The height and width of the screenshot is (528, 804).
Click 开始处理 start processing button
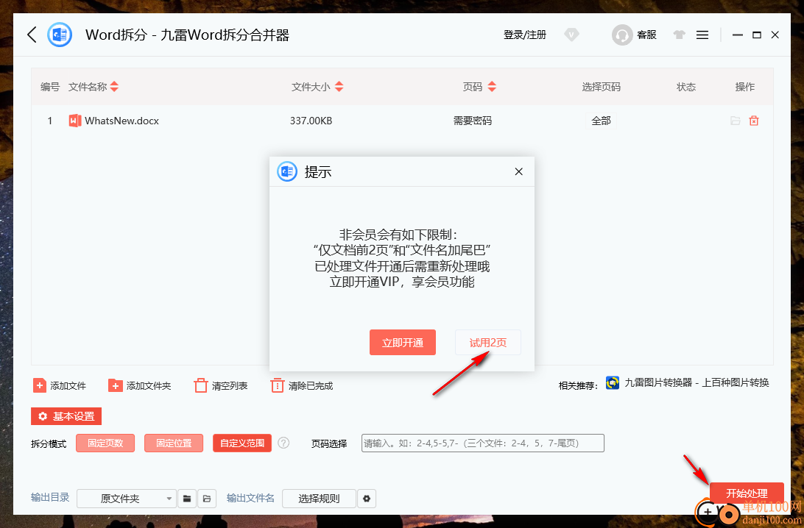click(747, 493)
